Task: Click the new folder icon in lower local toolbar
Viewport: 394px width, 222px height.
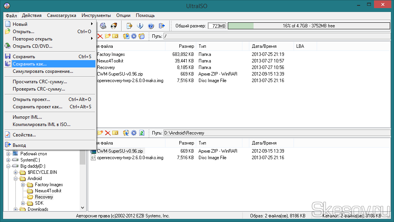Action: point(100,133)
